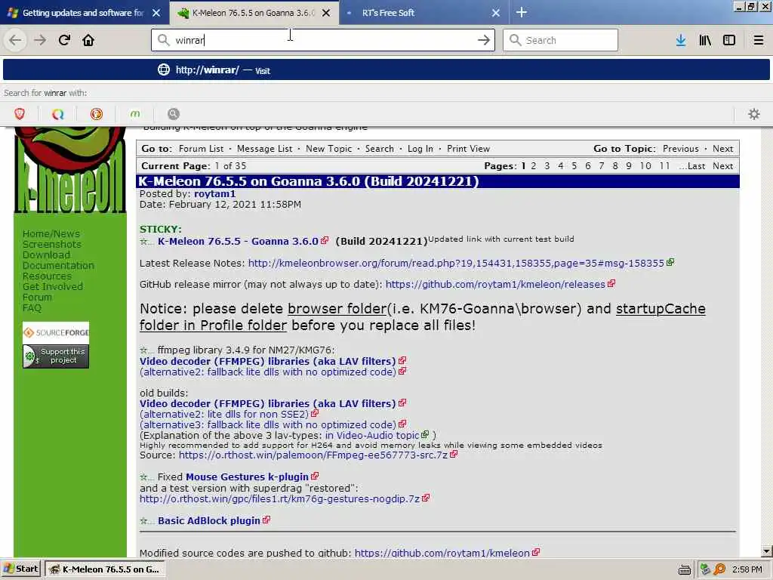Close the Getting updates and software tab
773x580 pixels.
(x=156, y=13)
